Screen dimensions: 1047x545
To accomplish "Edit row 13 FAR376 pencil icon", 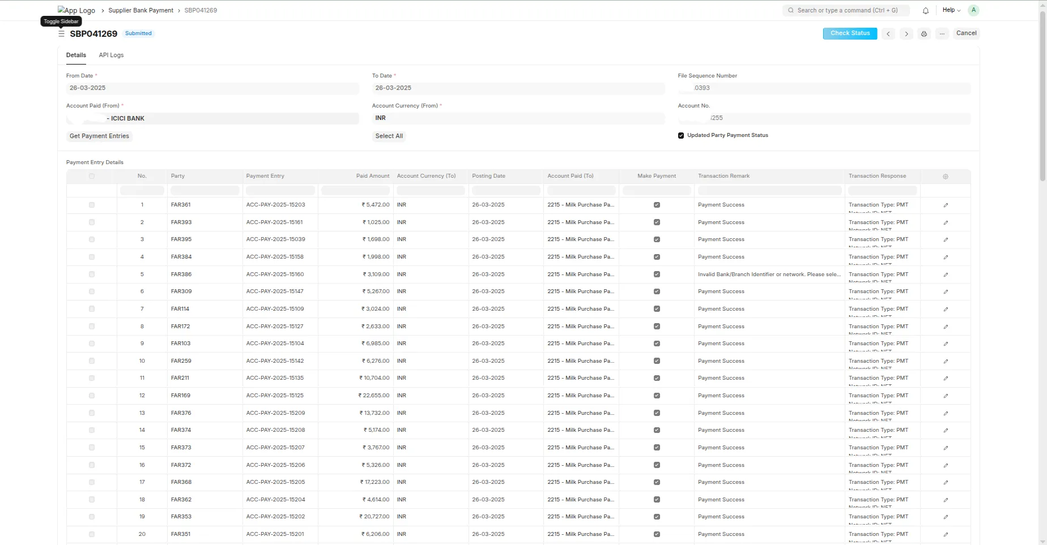I will point(946,413).
